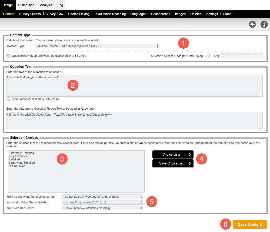Open the information icon
This screenshot has width=270, height=232.
[x=264, y=25]
